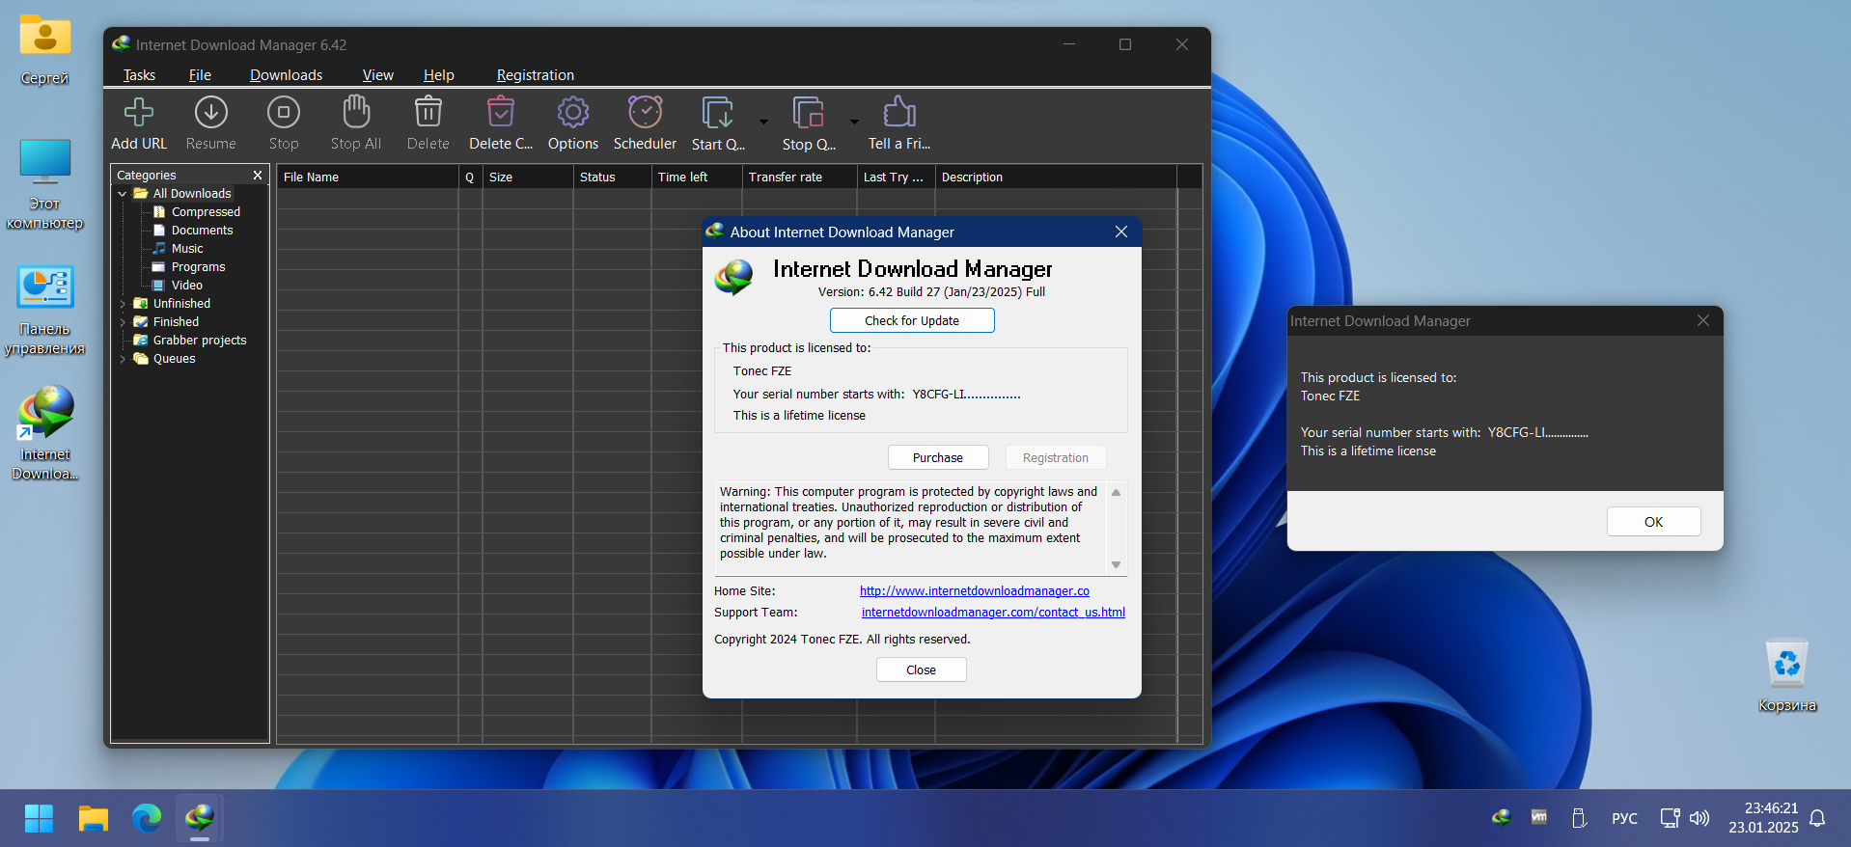Click the Check for Update button

point(912,321)
